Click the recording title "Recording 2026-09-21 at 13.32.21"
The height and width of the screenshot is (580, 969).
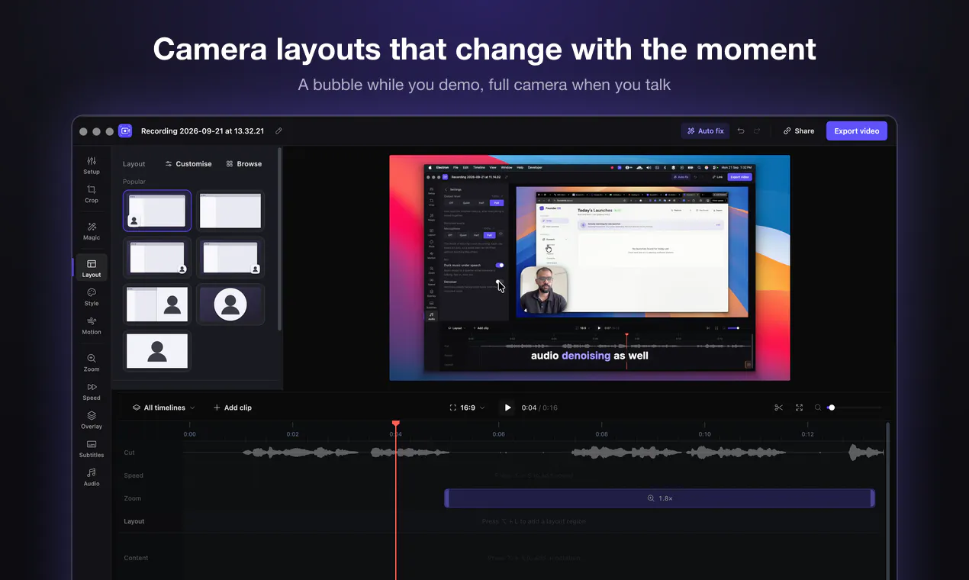coord(202,130)
